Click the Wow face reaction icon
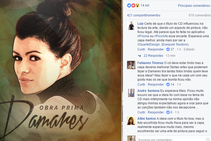This screenshot has height=141, width=211. (137, 5)
